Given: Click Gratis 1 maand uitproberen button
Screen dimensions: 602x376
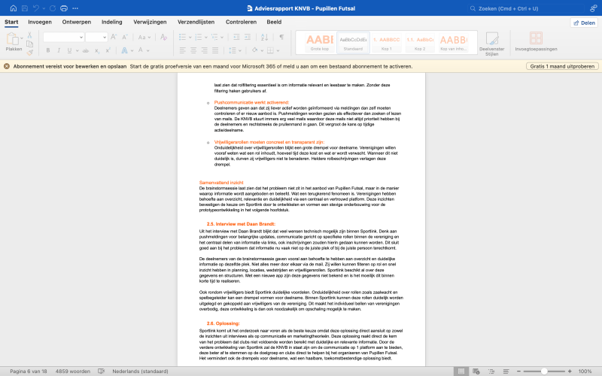Looking at the screenshot, I should pos(561,66).
